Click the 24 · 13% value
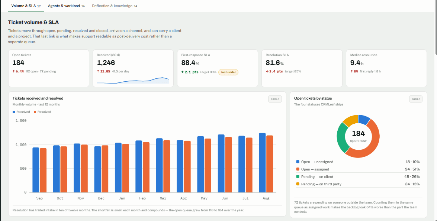 tap(413, 184)
